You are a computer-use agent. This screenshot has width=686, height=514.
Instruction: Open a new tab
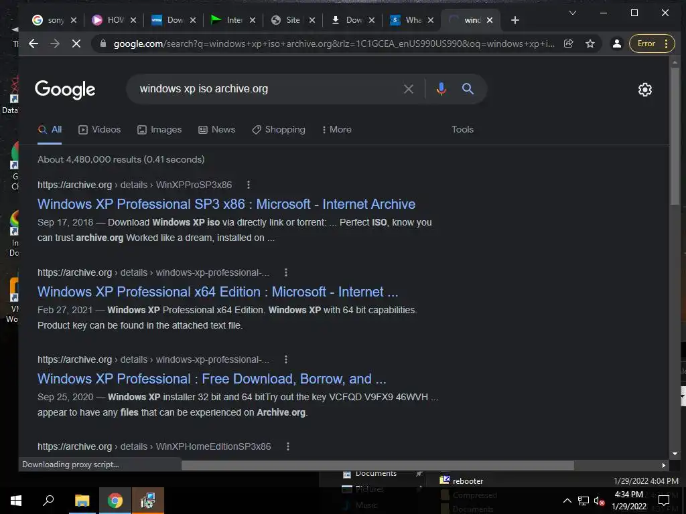515,20
